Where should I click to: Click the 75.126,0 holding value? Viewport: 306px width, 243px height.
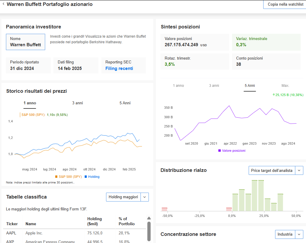click(95, 233)
